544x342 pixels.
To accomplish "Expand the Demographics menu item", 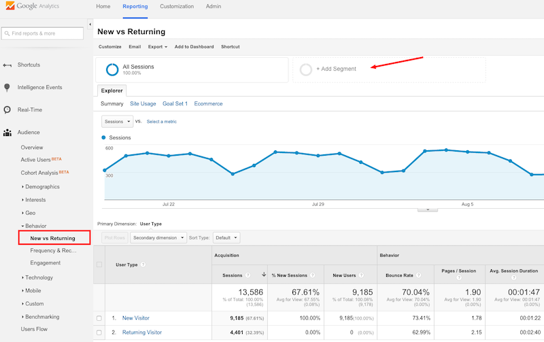I will (x=42, y=186).
